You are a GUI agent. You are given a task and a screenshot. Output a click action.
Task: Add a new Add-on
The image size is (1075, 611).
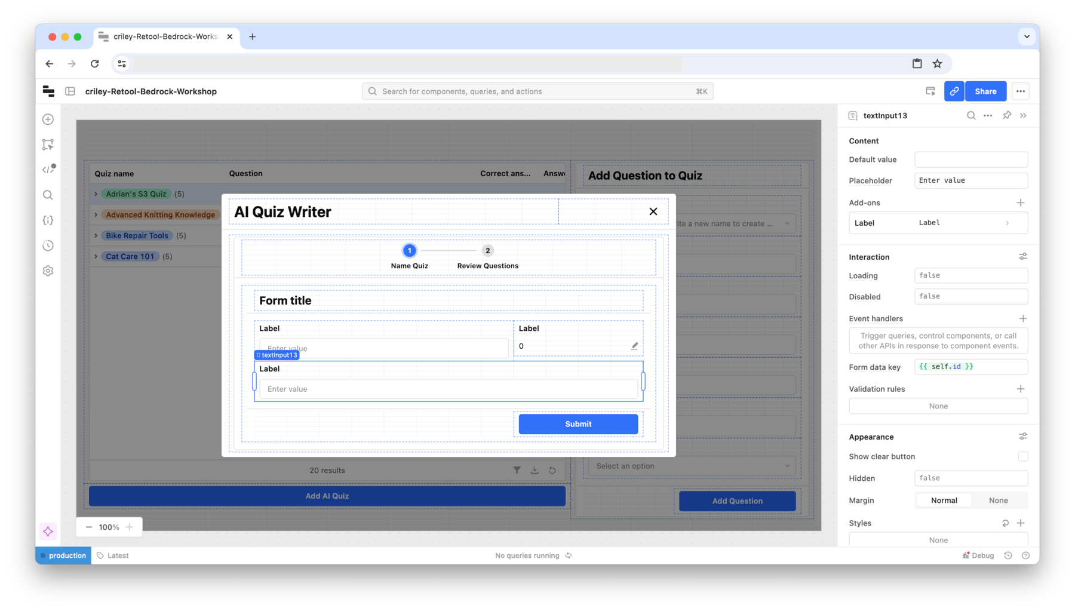click(x=1021, y=203)
